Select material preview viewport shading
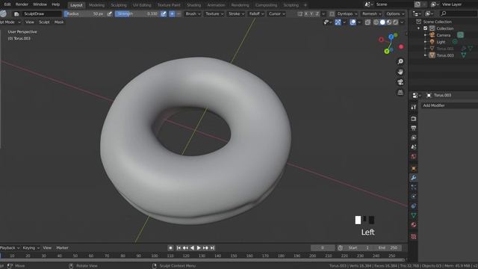This screenshot has width=478, height=269. pos(389,22)
